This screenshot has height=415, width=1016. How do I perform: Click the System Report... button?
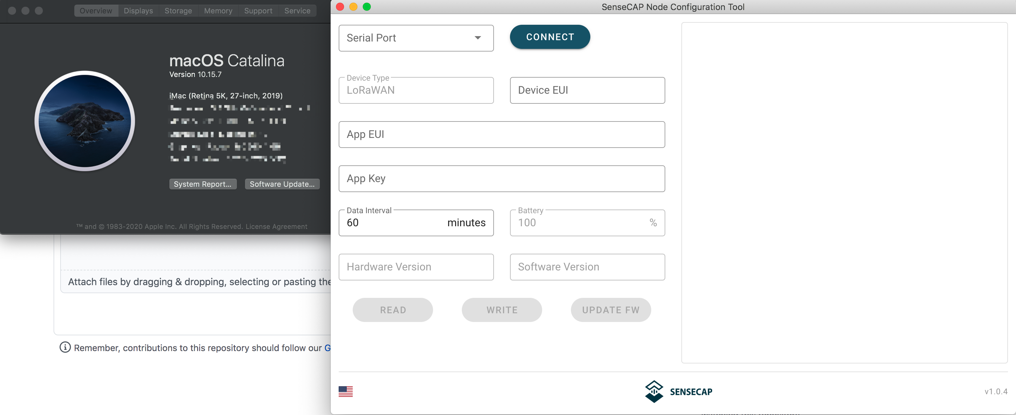click(202, 184)
